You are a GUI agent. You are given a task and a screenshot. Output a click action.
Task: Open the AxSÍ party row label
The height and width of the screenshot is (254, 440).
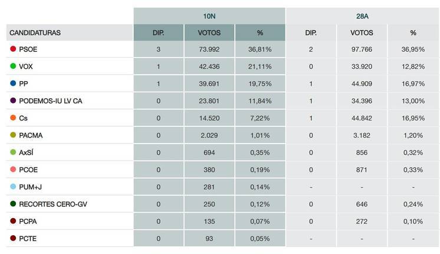27,153
